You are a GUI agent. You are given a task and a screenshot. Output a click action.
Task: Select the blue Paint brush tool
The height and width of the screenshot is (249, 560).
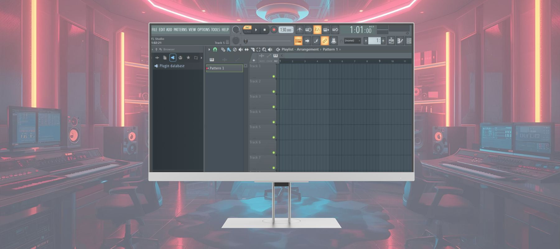[x=229, y=49]
